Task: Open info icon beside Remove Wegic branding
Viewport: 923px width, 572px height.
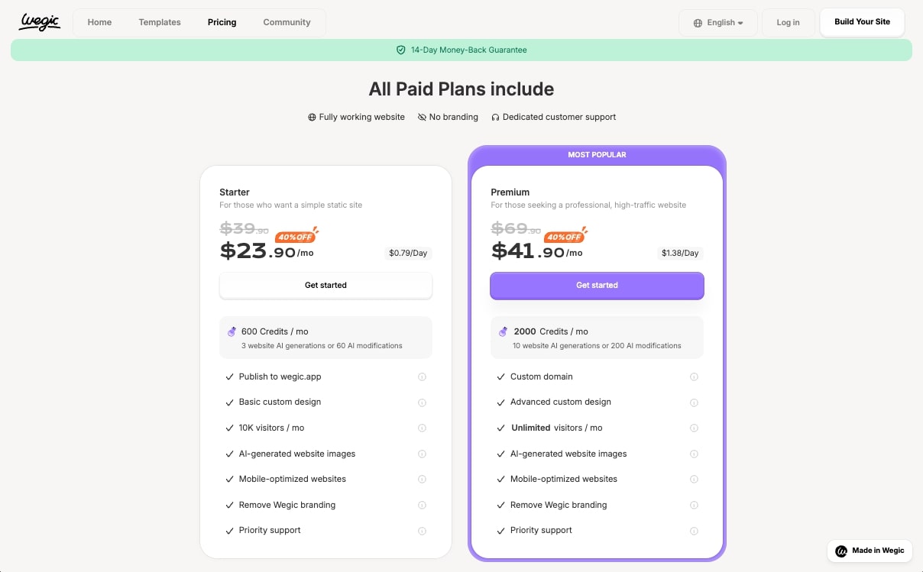Action: 422,505
